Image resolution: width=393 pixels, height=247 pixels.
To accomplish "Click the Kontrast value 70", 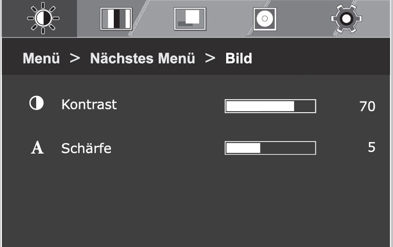I will pos(367,106).
